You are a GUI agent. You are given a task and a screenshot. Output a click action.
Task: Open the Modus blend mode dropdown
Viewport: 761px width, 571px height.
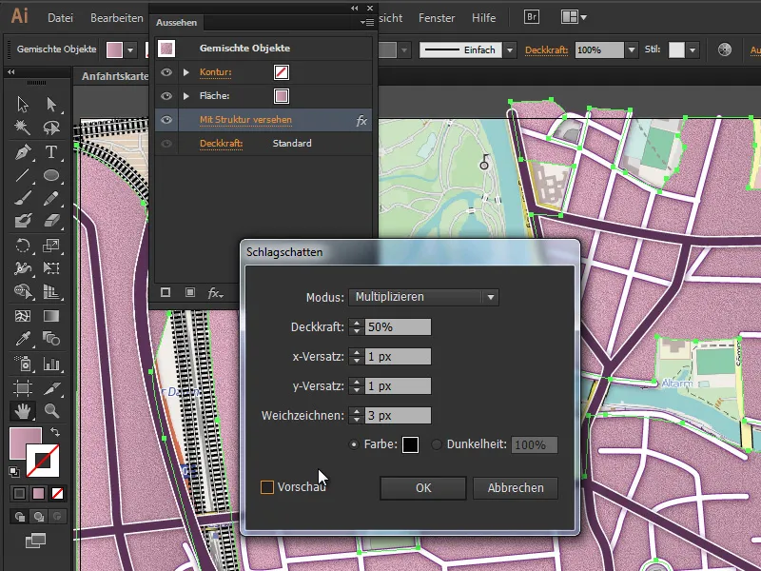click(423, 297)
